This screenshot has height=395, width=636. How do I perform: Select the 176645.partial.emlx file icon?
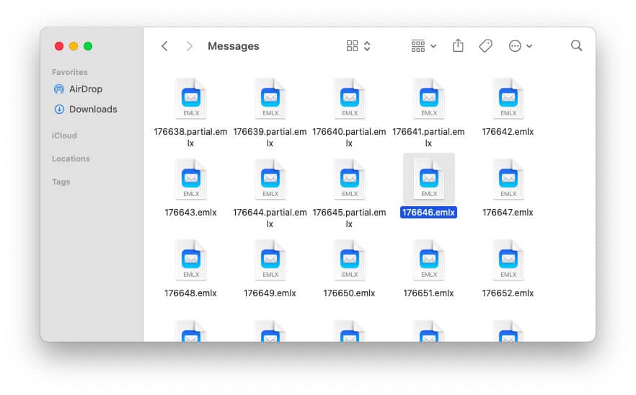(x=350, y=179)
